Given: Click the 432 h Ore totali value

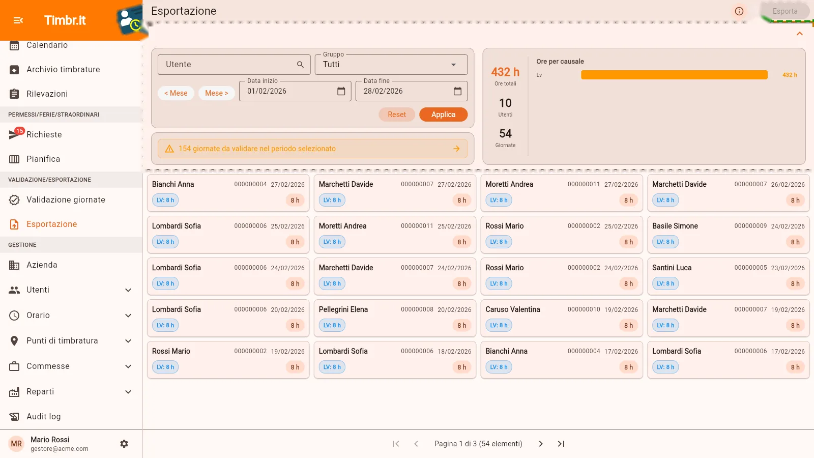Looking at the screenshot, I should 505,72.
